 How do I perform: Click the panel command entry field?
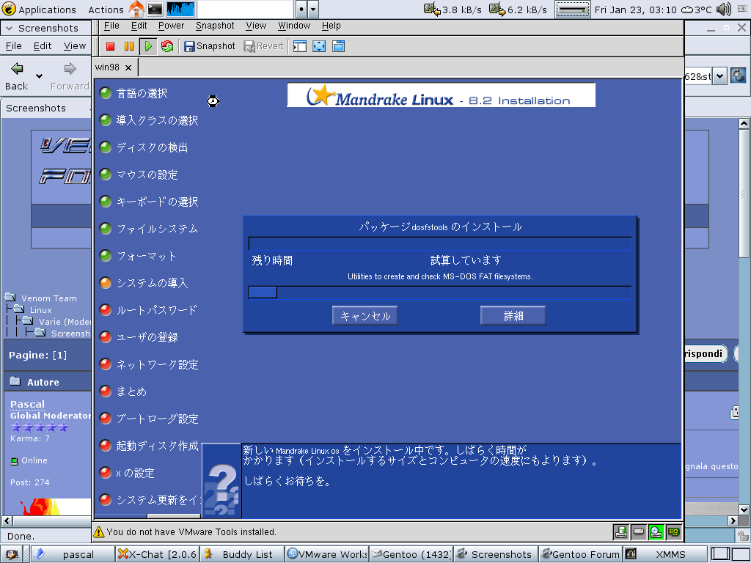click(x=245, y=9)
